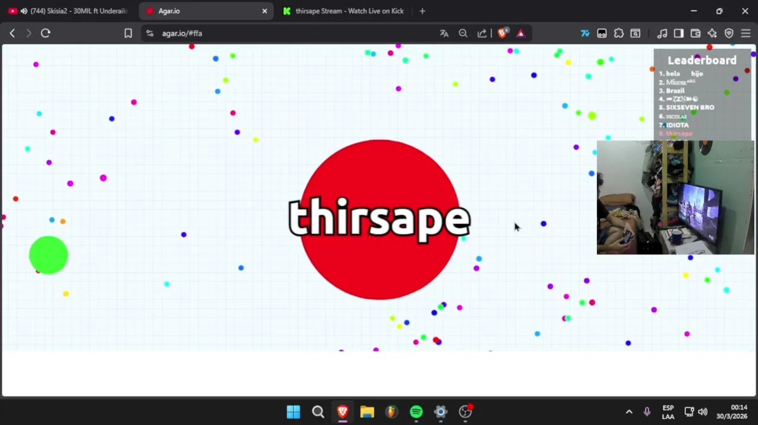Expand hidden system tray icons chevron
This screenshot has width=758, height=425.
click(x=629, y=412)
